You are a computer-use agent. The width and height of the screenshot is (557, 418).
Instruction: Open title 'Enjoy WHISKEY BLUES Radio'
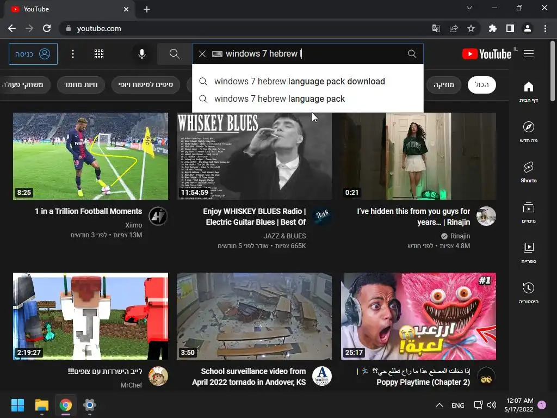[255, 217]
